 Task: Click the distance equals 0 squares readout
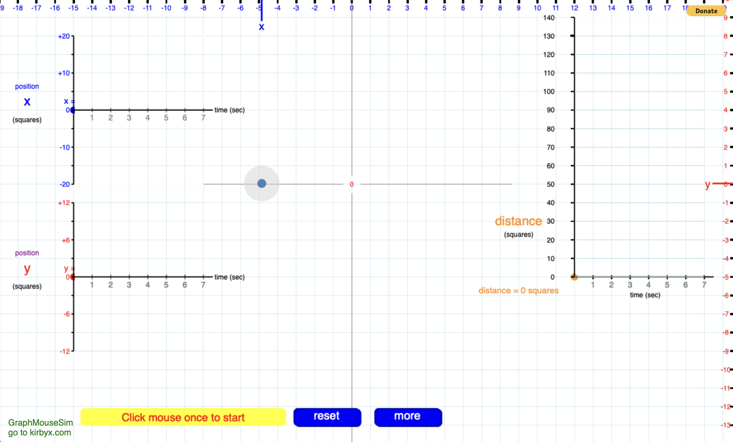click(518, 290)
